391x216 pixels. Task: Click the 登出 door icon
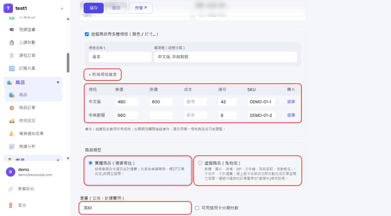tap(11, 205)
